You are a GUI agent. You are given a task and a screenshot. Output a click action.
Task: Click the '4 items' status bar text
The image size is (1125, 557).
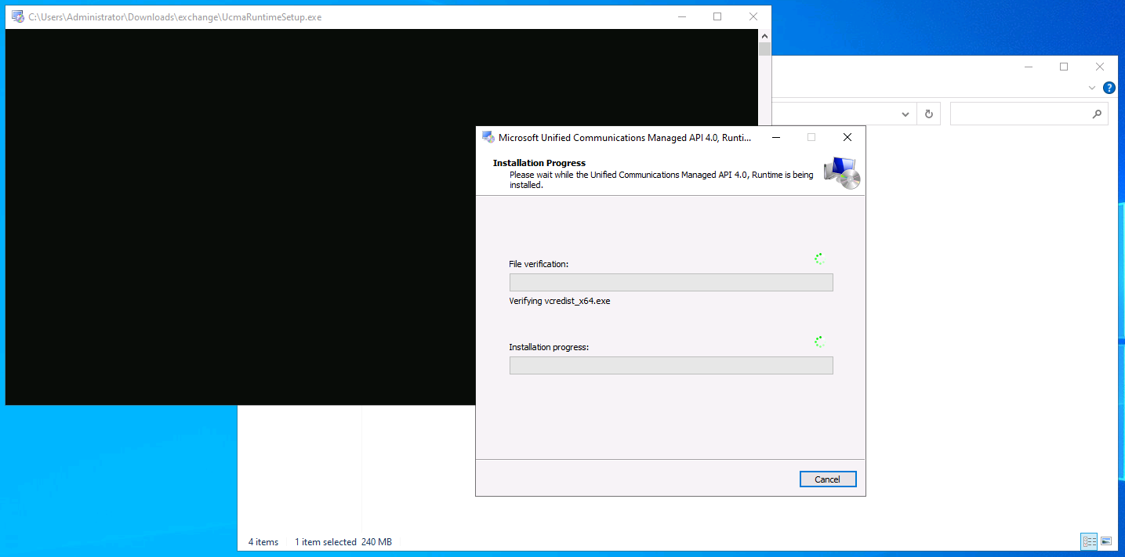pos(263,542)
